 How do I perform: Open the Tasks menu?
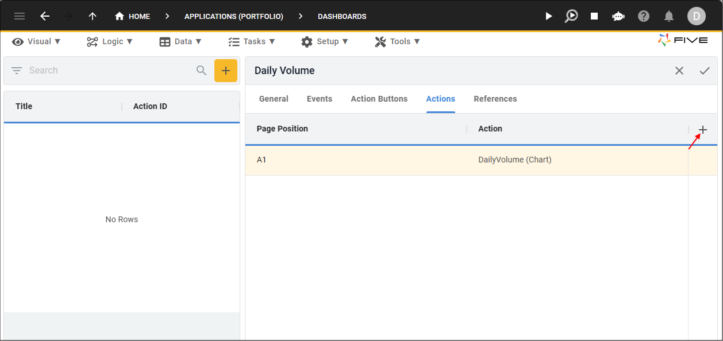[x=252, y=41]
